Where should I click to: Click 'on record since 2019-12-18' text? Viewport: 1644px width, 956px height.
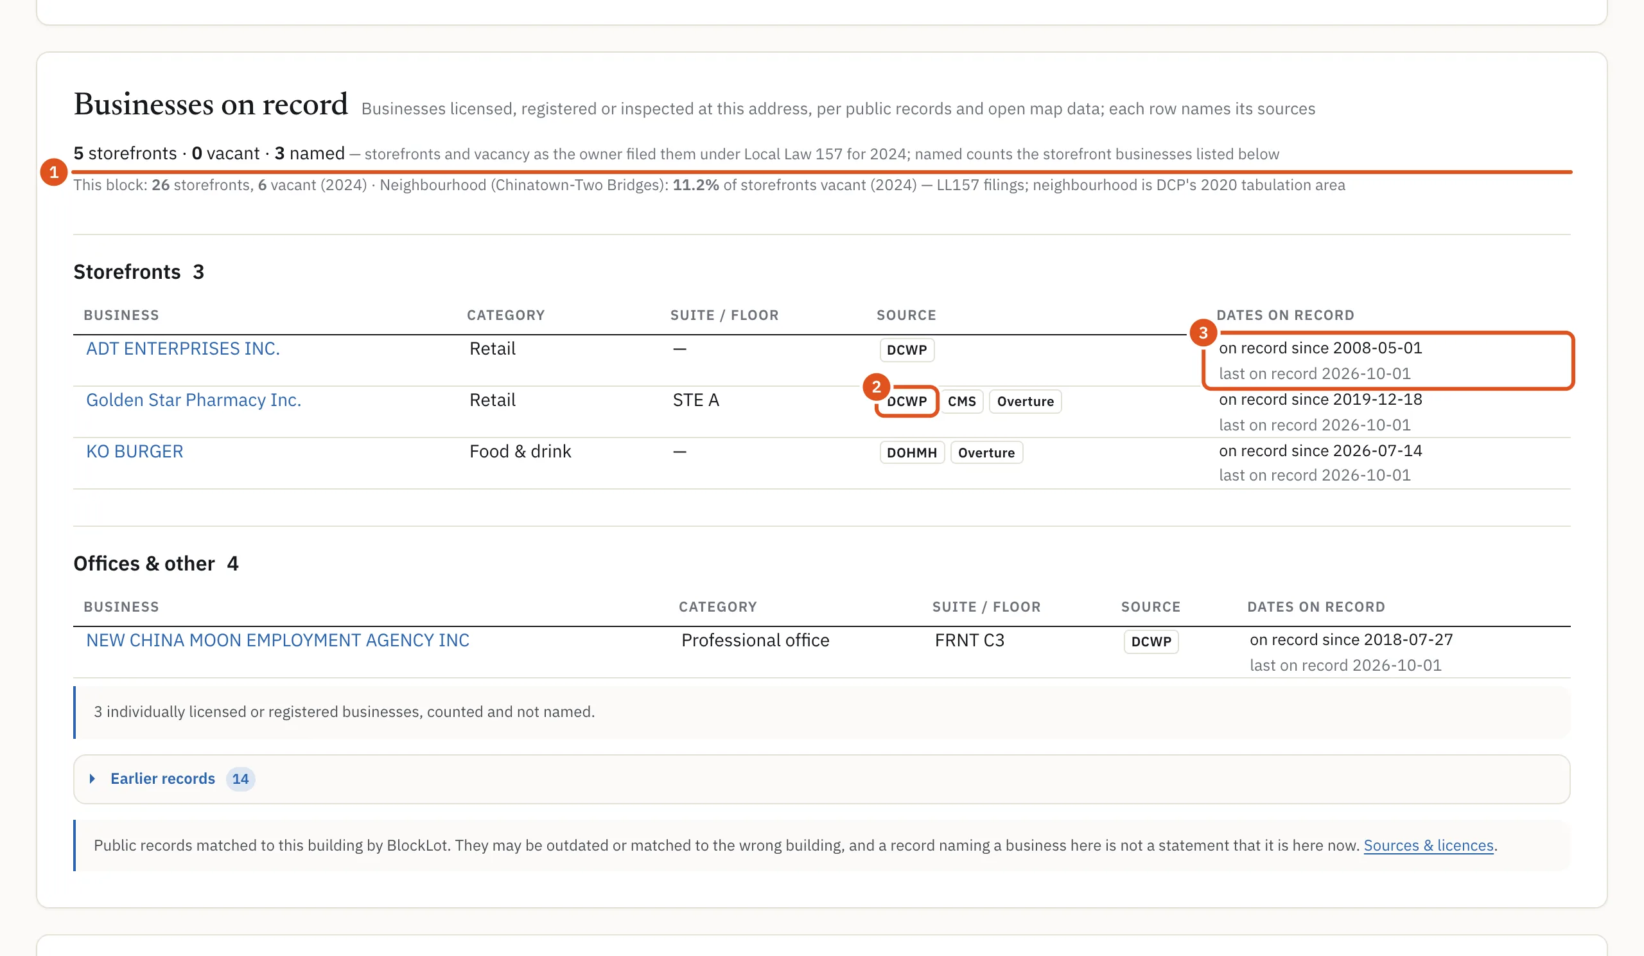coord(1320,400)
